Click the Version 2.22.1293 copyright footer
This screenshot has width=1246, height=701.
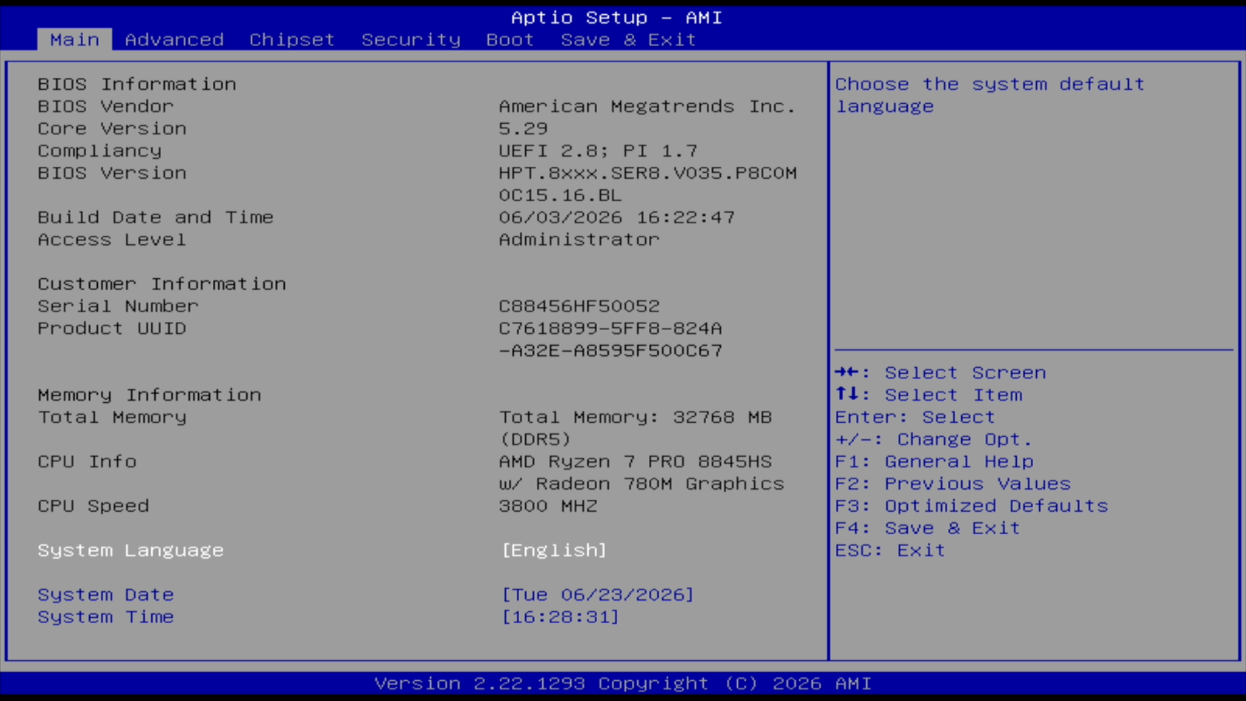pos(622,683)
